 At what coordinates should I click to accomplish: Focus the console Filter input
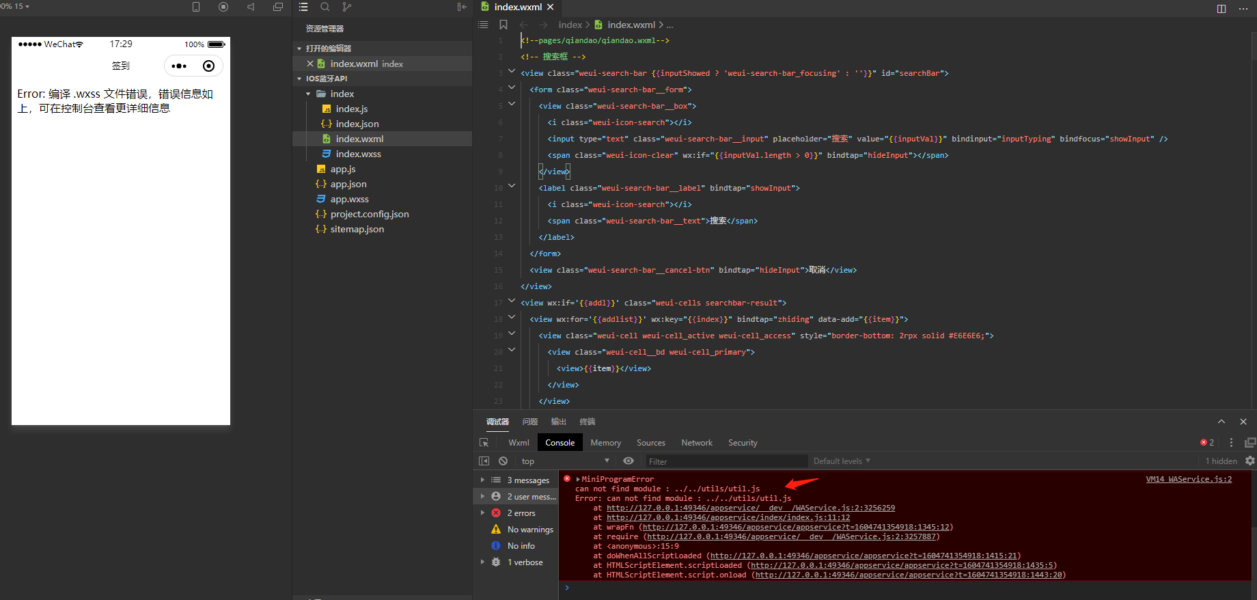coord(726,461)
